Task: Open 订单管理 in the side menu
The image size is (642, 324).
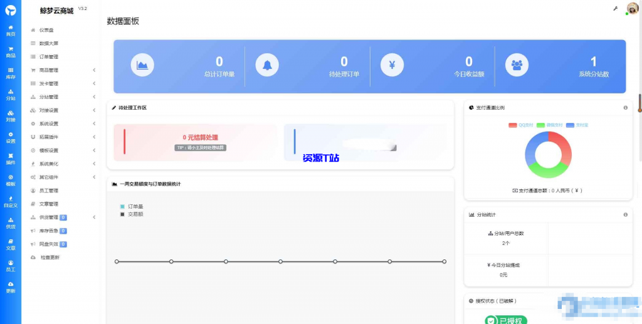Action: click(x=49, y=57)
